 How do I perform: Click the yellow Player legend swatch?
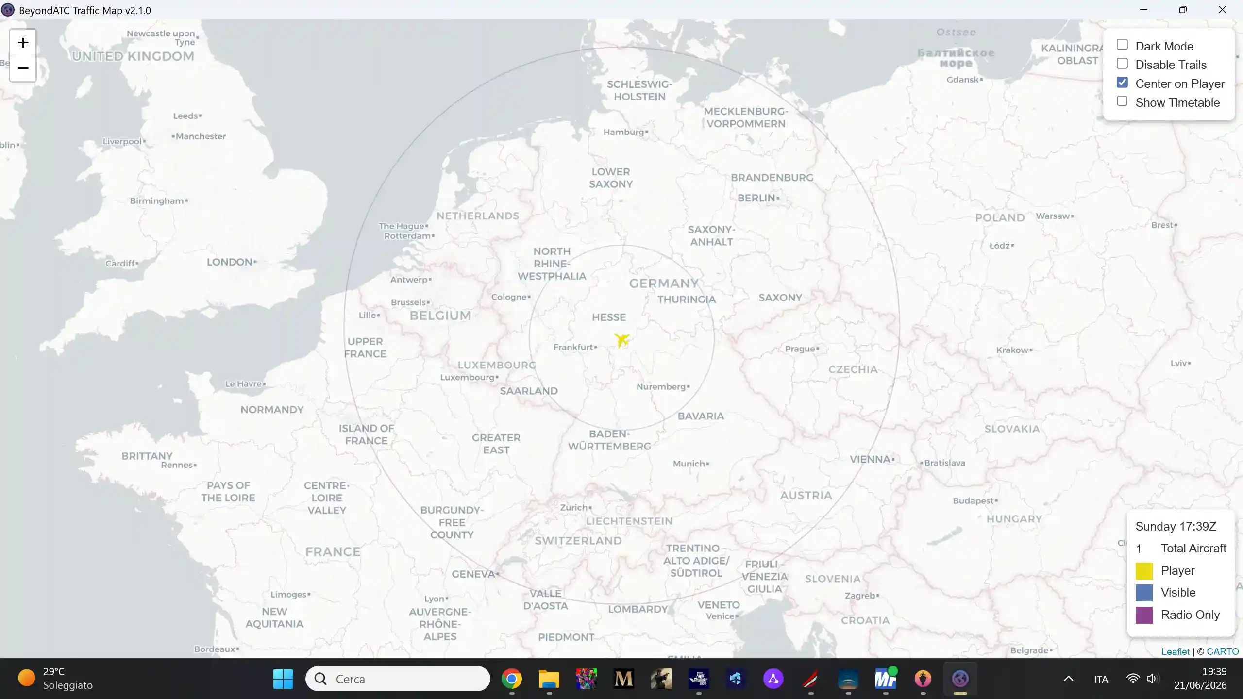pos(1144,571)
